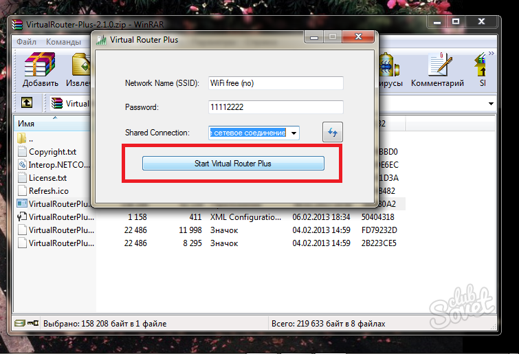Viewport: 519px width, 354px height.
Task: Click the Network Name (SSID) field
Action: 275,83
